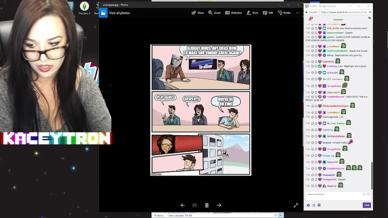Click the add-to-album icon beside the trash
388x218 pixels.
coord(195,205)
